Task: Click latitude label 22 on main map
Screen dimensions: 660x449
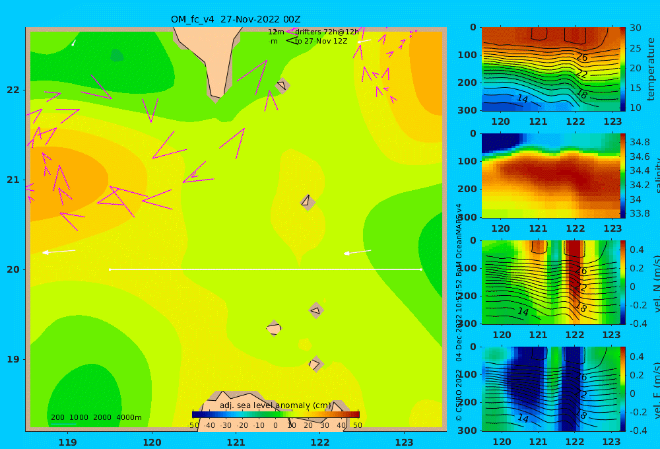Action: (13, 90)
